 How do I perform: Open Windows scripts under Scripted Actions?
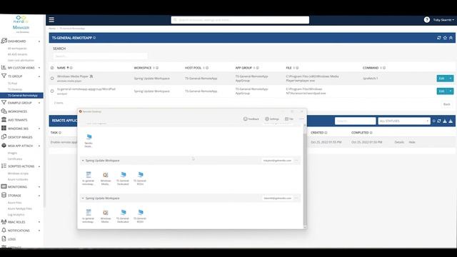point(18,173)
